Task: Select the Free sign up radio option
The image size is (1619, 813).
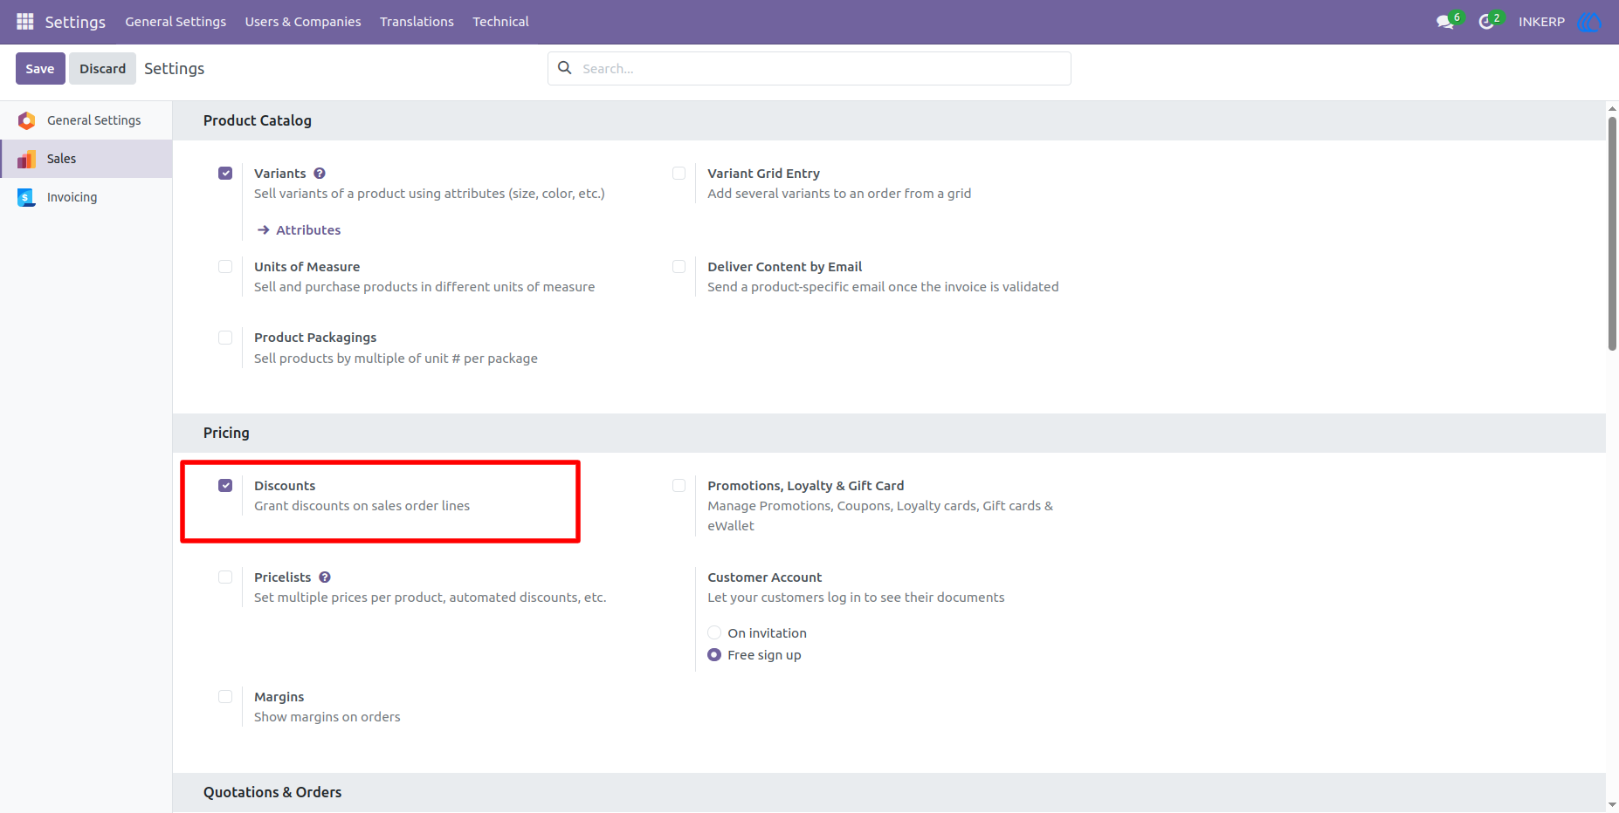Action: coord(714,655)
